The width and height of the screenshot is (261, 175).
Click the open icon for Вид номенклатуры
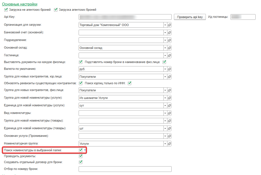(170, 113)
